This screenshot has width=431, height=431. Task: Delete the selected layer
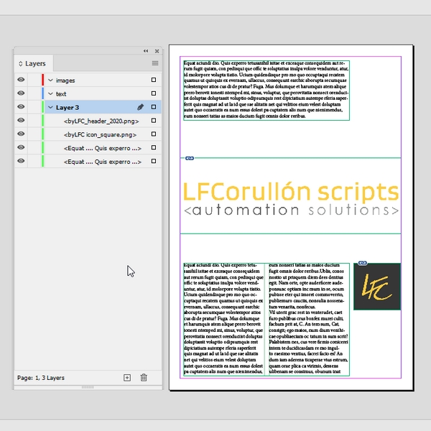coord(144,378)
